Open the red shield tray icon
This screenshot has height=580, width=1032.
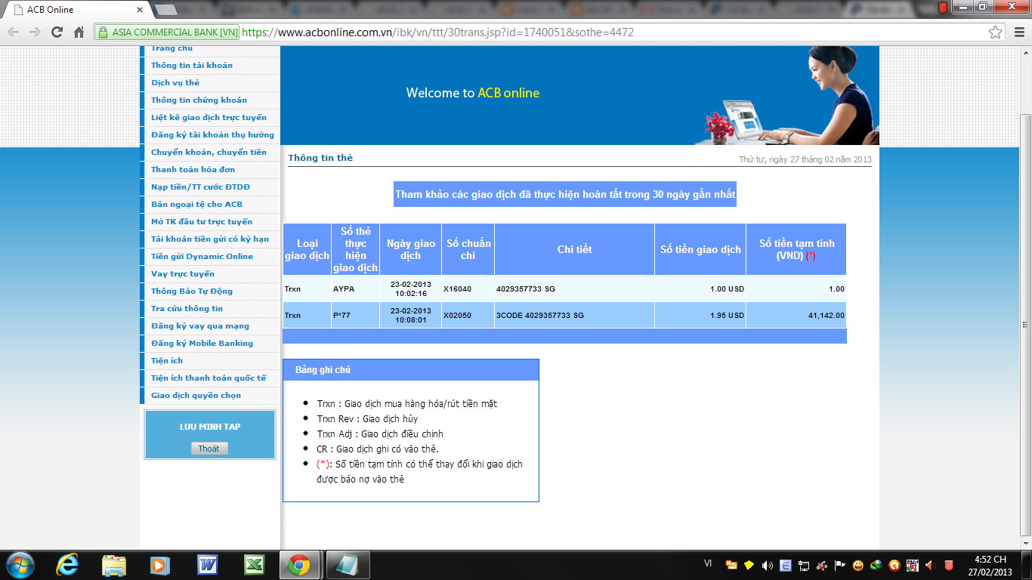pos(949,565)
